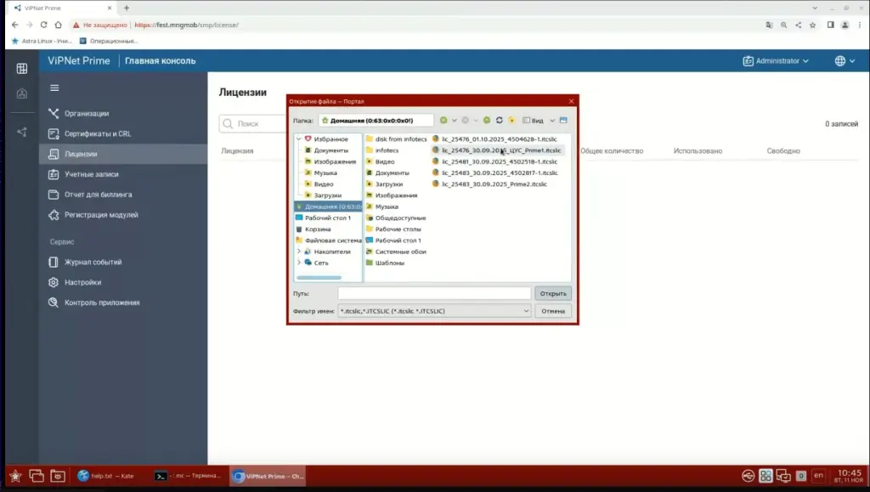Open the apps grid icon in left rail

click(21, 68)
